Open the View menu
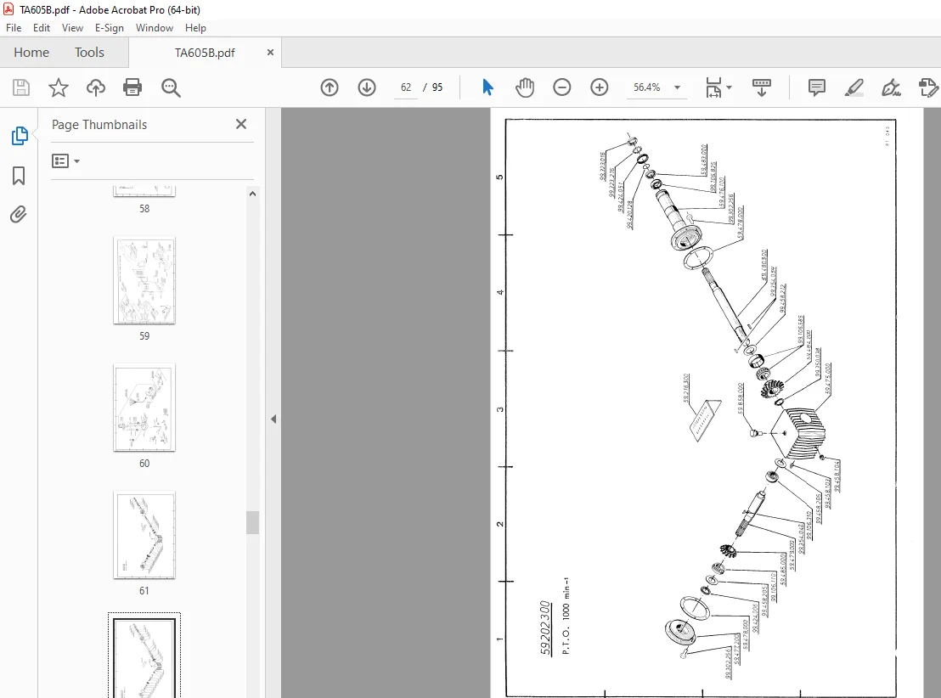 73,28
